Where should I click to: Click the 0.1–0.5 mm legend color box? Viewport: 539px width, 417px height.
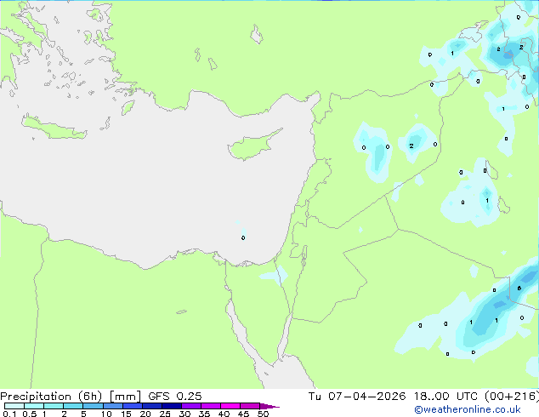point(14,406)
